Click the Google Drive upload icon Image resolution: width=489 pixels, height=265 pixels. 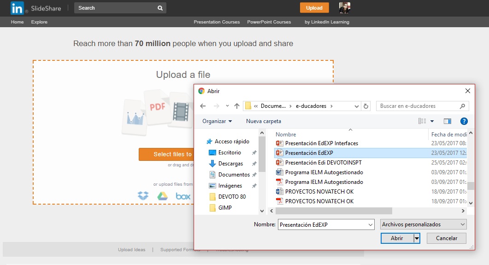point(162,196)
